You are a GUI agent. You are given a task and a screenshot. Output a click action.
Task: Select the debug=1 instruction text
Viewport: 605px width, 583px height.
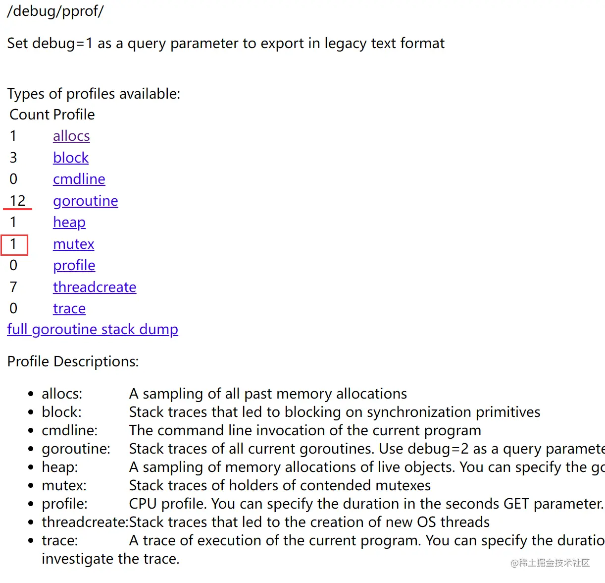click(x=226, y=44)
